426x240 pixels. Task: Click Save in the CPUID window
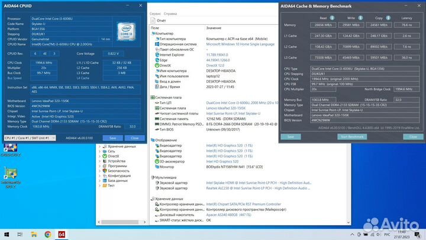[x=112, y=137]
